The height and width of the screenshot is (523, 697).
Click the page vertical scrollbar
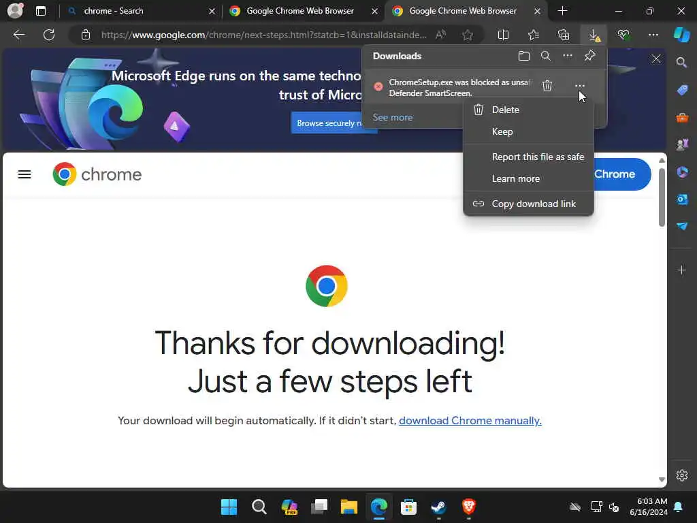click(662, 197)
